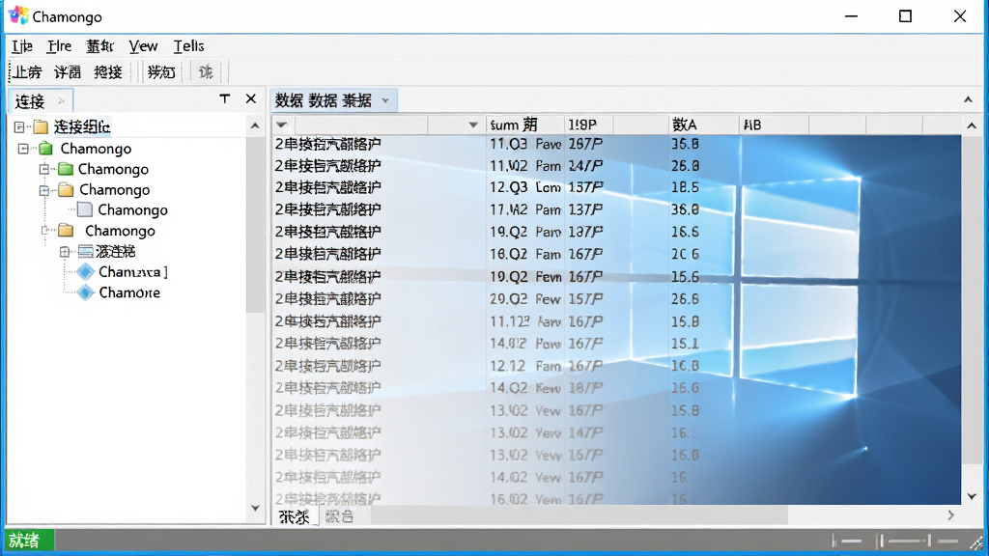
Task: Click the 就绪 status indicator
Action: (x=30, y=541)
